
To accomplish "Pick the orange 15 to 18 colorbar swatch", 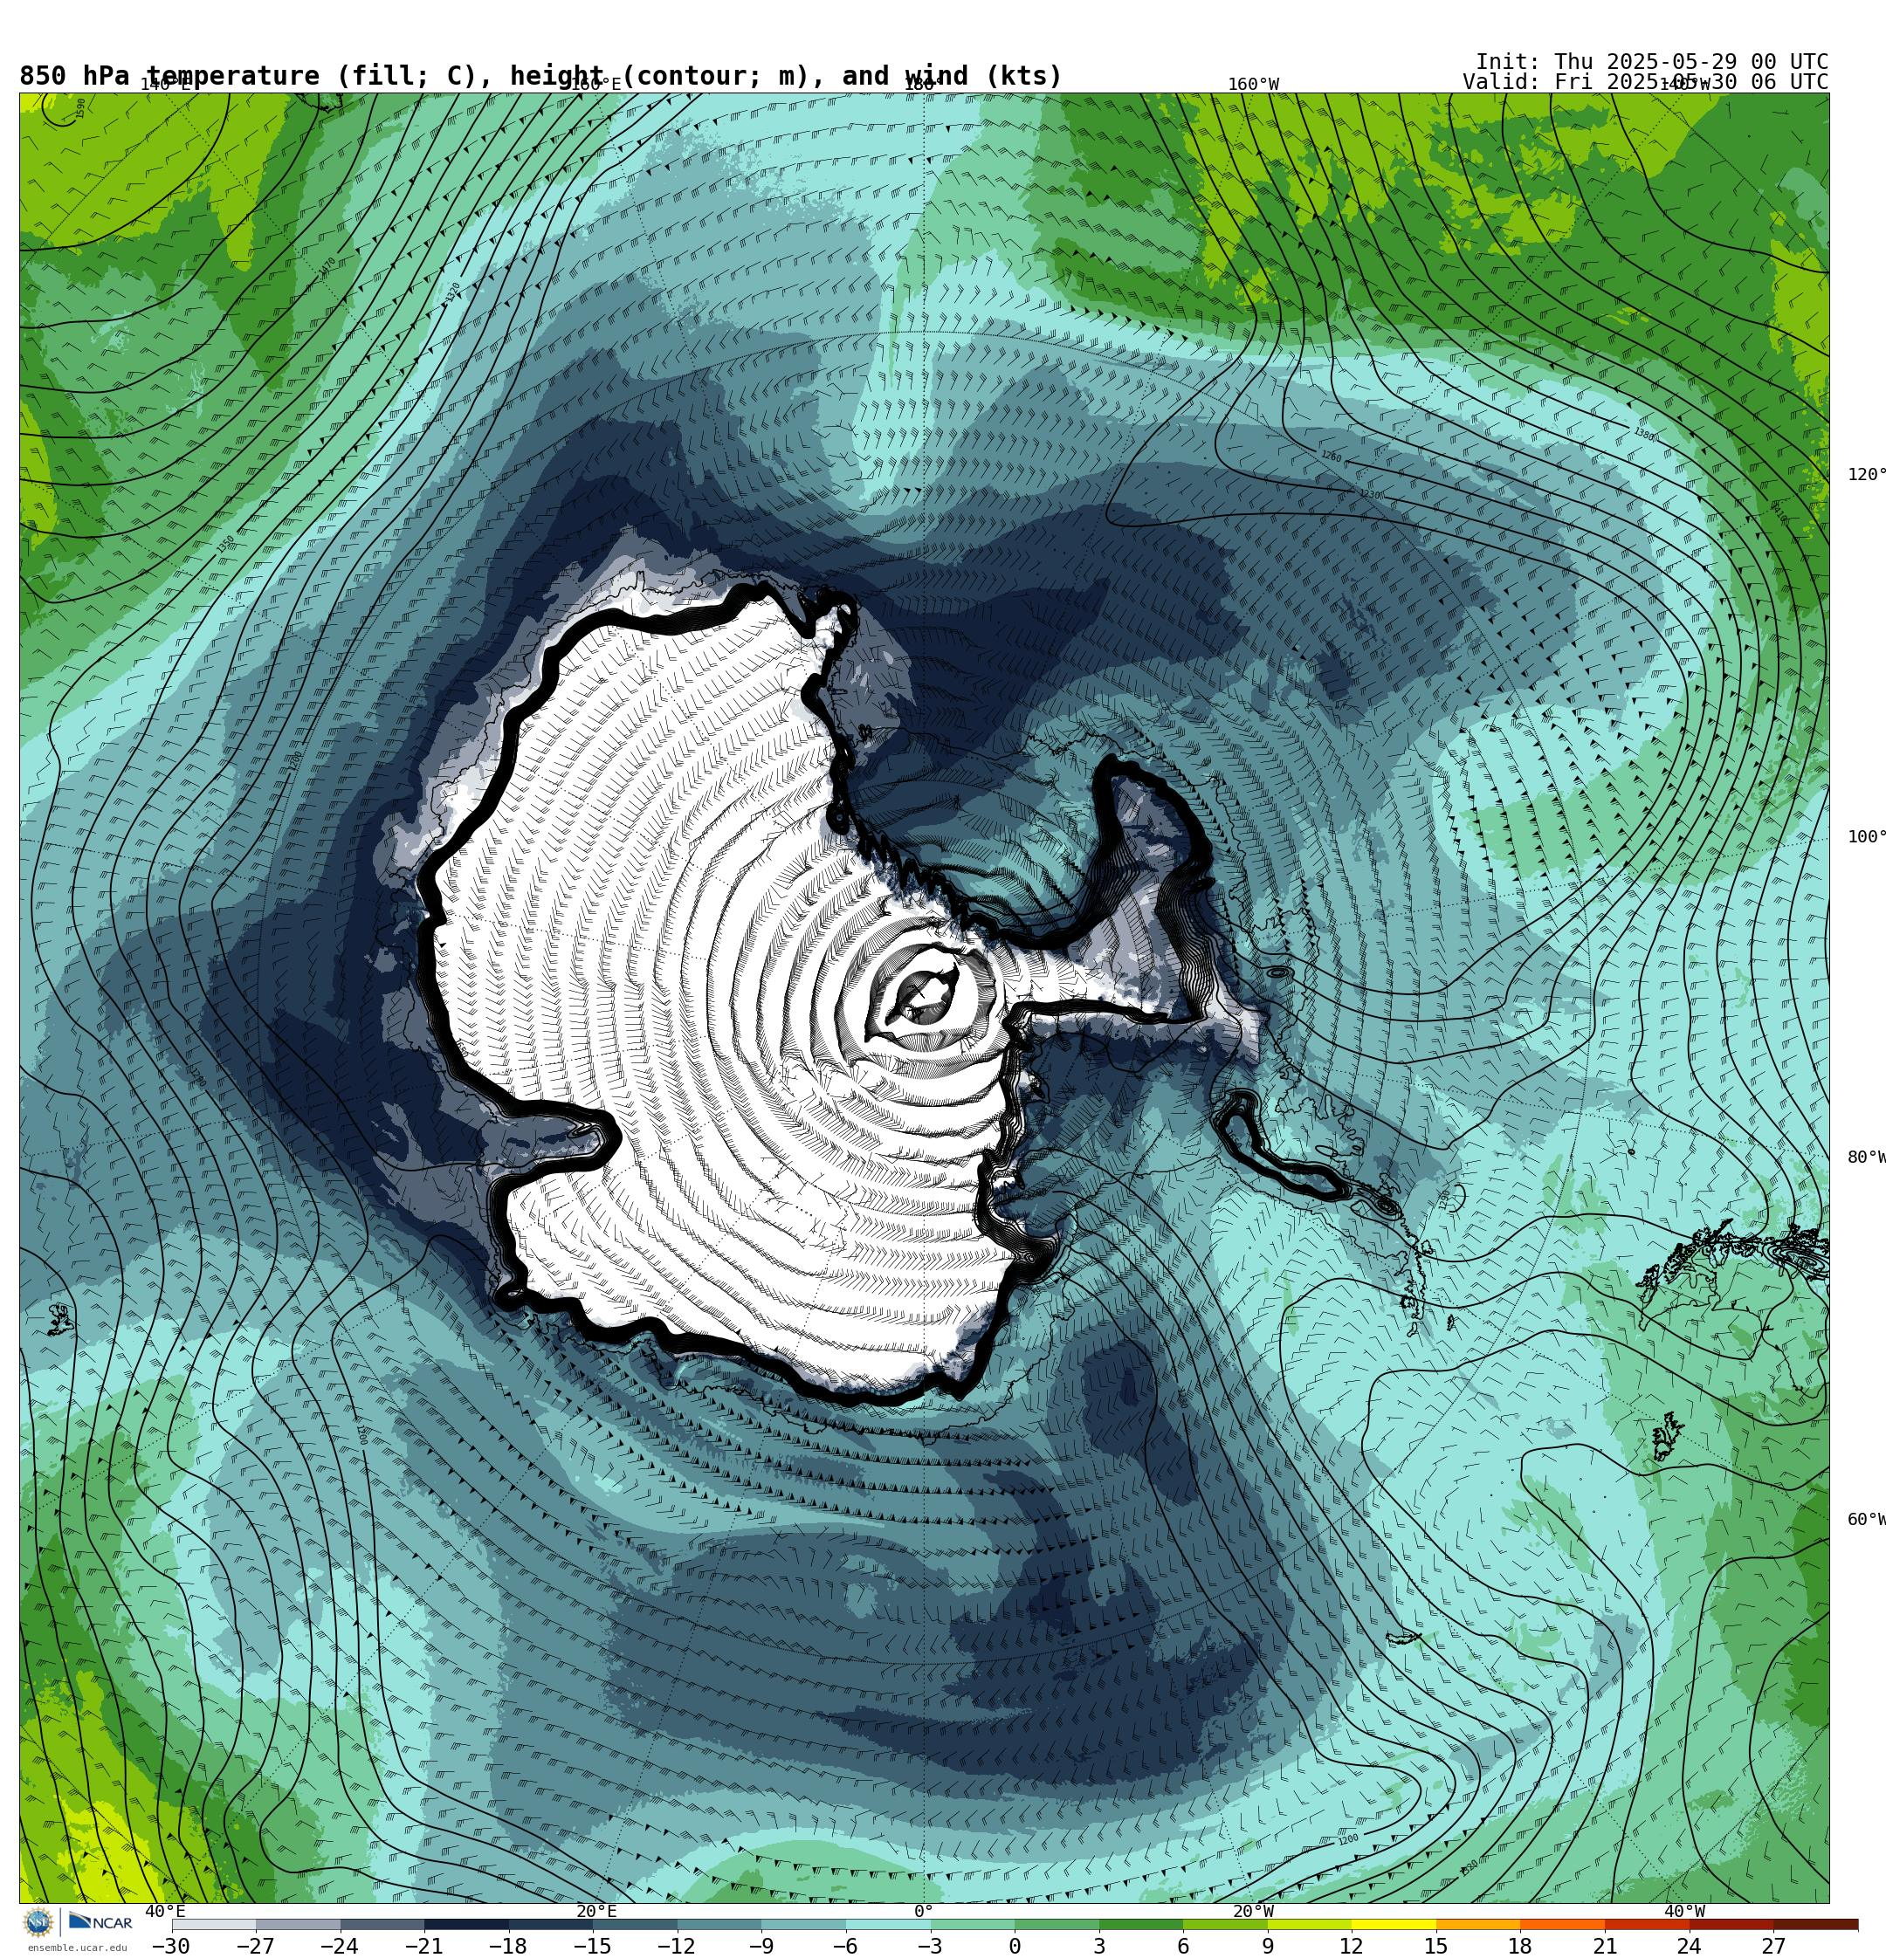I will pos(1478,1924).
